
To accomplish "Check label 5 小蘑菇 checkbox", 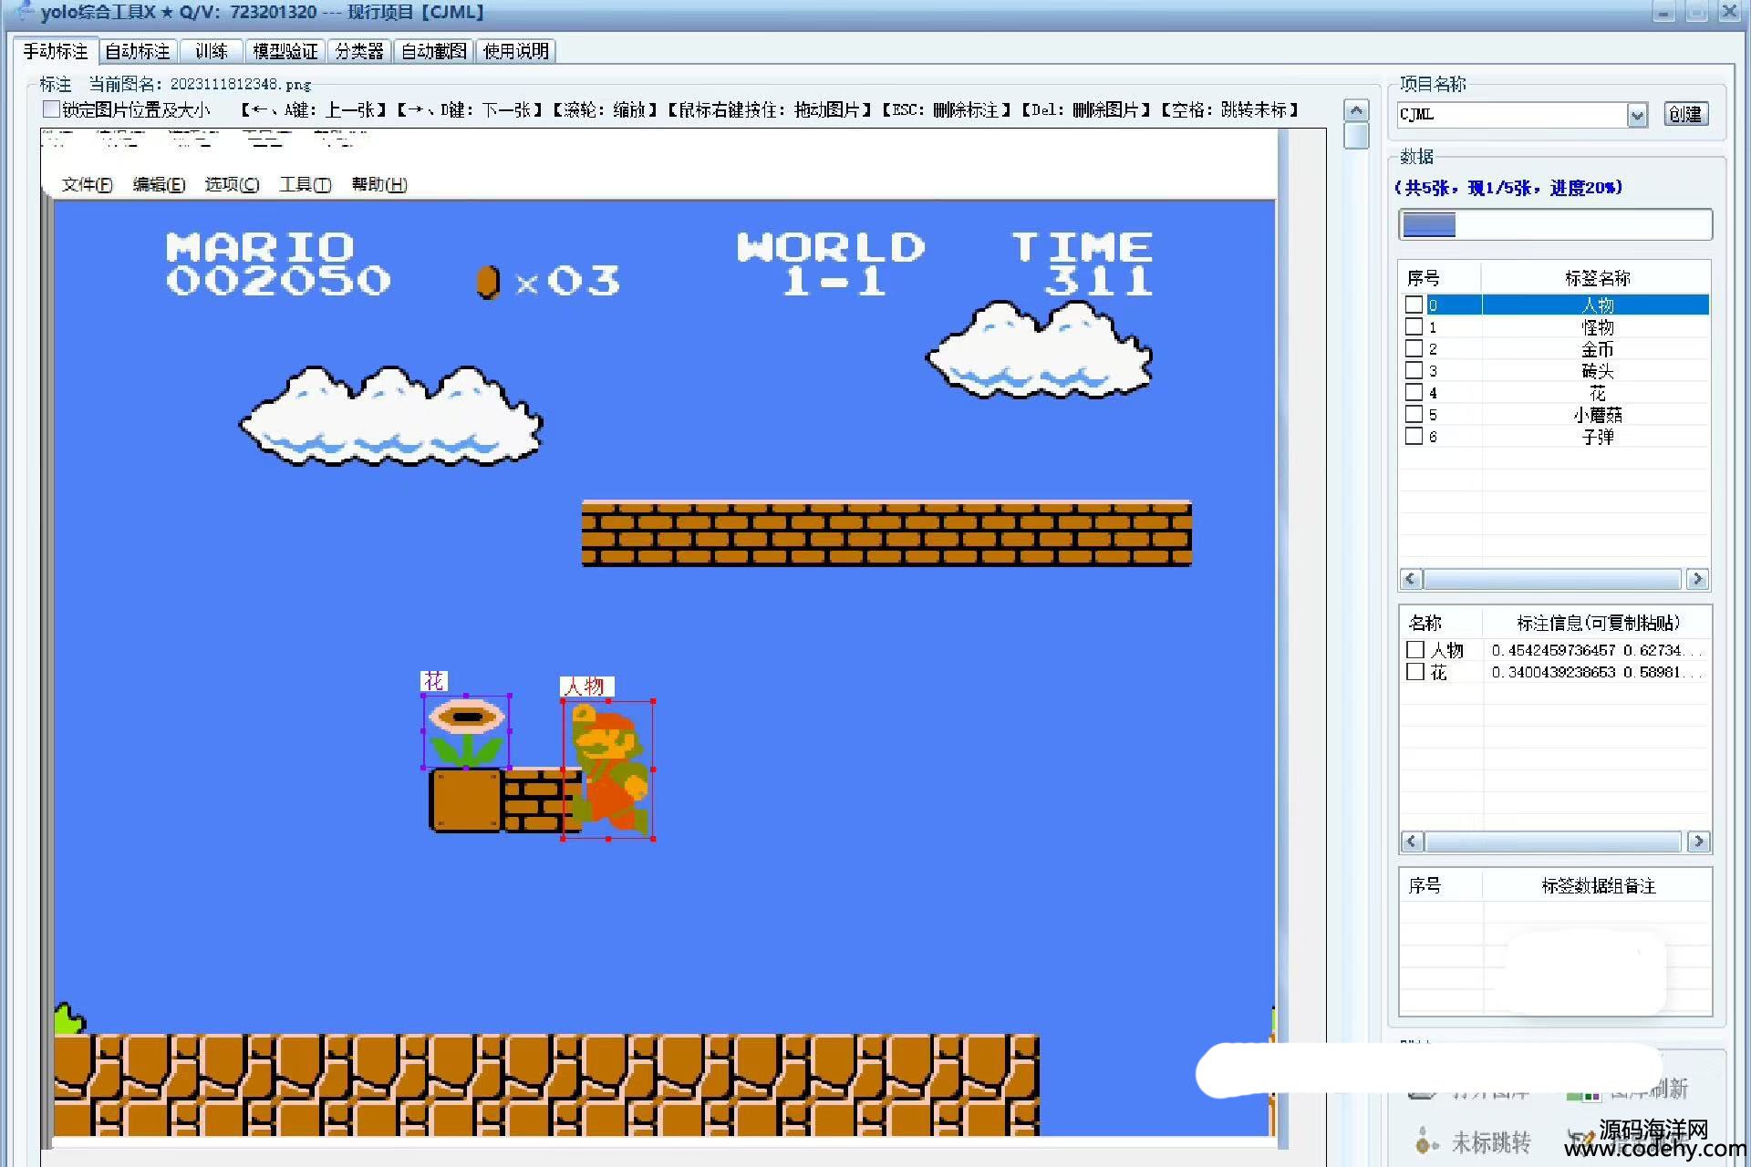I will 1414,414.
